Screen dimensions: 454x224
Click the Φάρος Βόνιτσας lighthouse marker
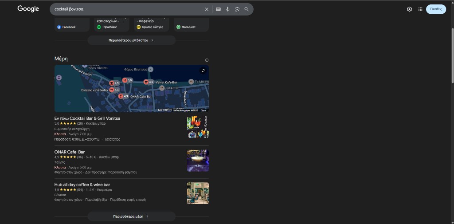[151, 69]
